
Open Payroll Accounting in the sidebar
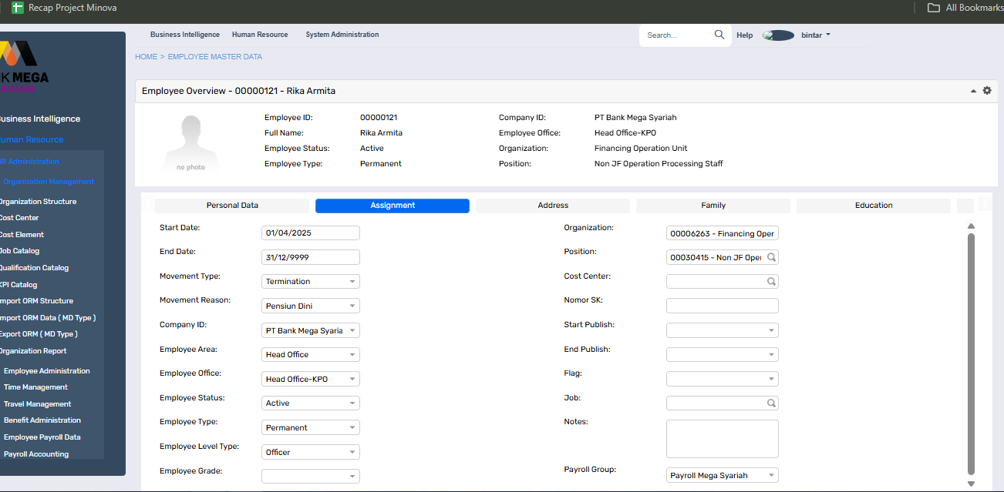click(35, 454)
